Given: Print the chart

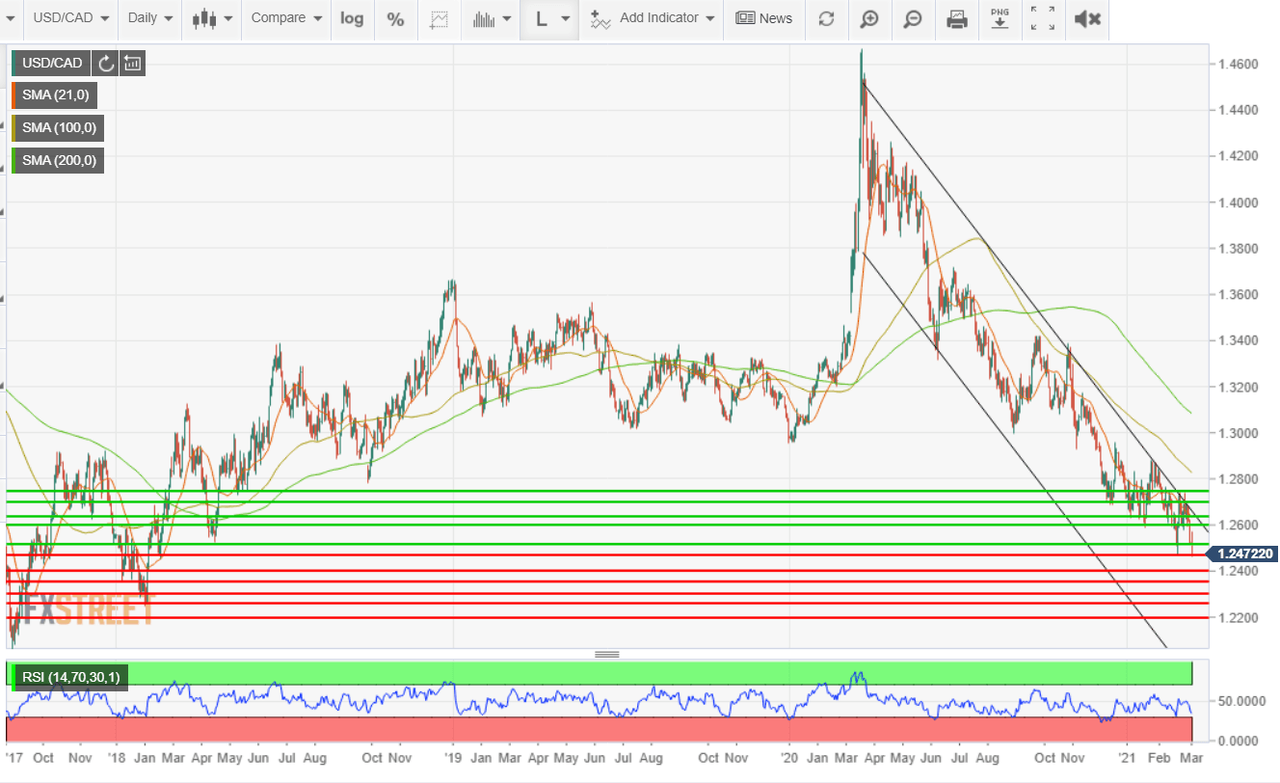Looking at the screenshot, I should point(956,18).
